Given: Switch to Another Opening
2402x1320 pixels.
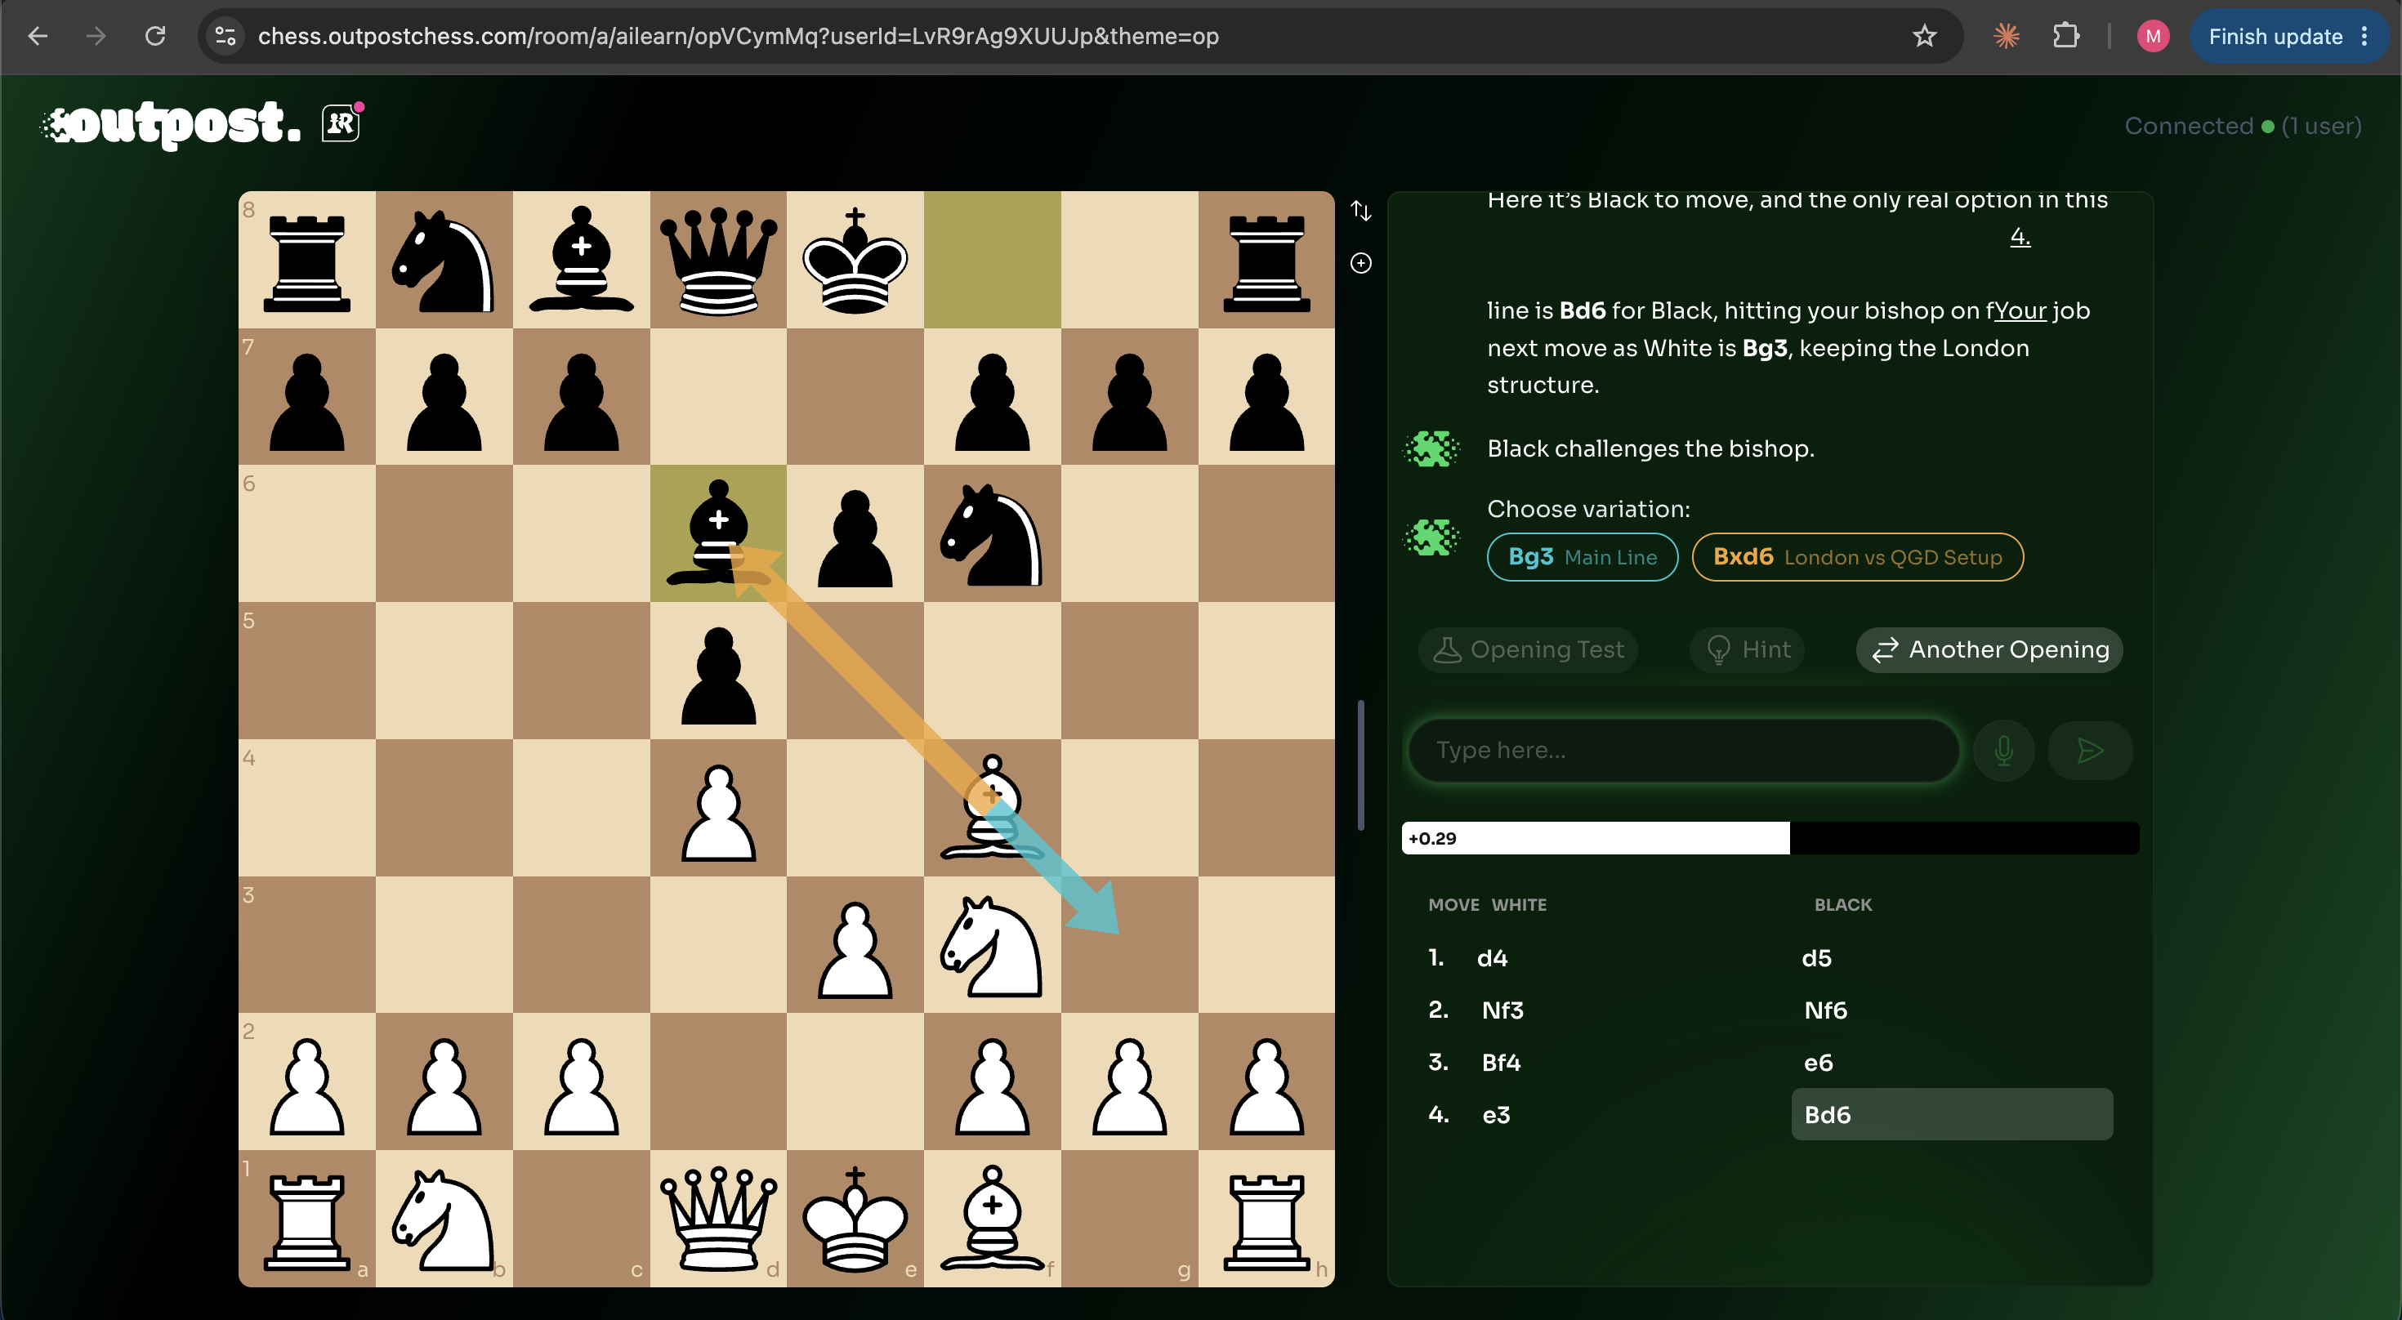Looking at the screenshot, I should coord(1989,649).
